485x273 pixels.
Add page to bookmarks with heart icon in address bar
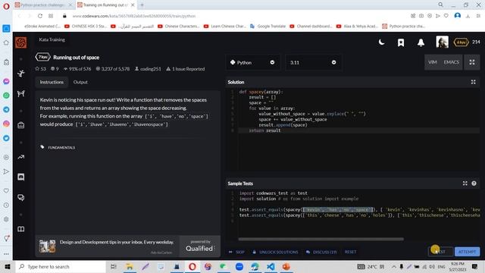[x=446, y=16]
